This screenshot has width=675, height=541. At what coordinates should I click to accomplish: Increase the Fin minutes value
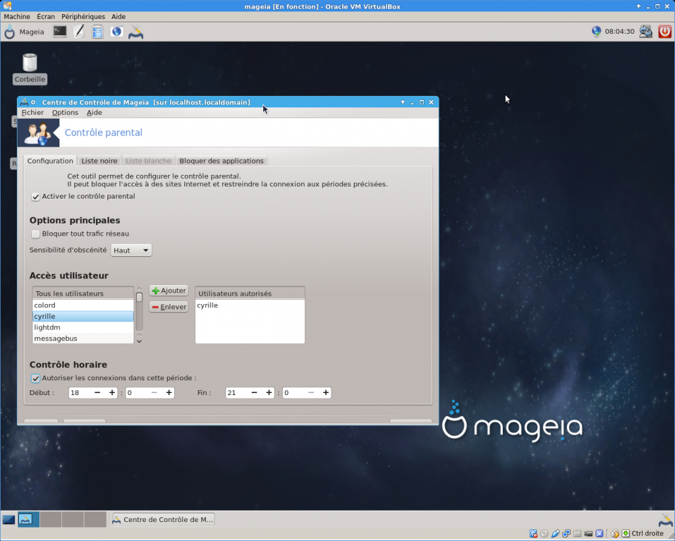pos(325,392)
